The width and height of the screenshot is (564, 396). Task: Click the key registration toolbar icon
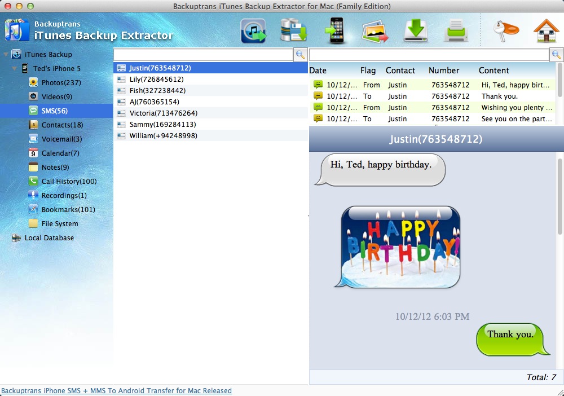coord(505,30)
